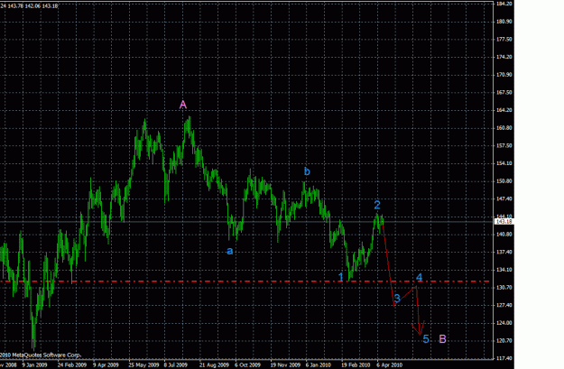Screen dimensions: 564x369
Task: Select the blue wave label 3
Action: pyautogui.click(x=397, y=298)
